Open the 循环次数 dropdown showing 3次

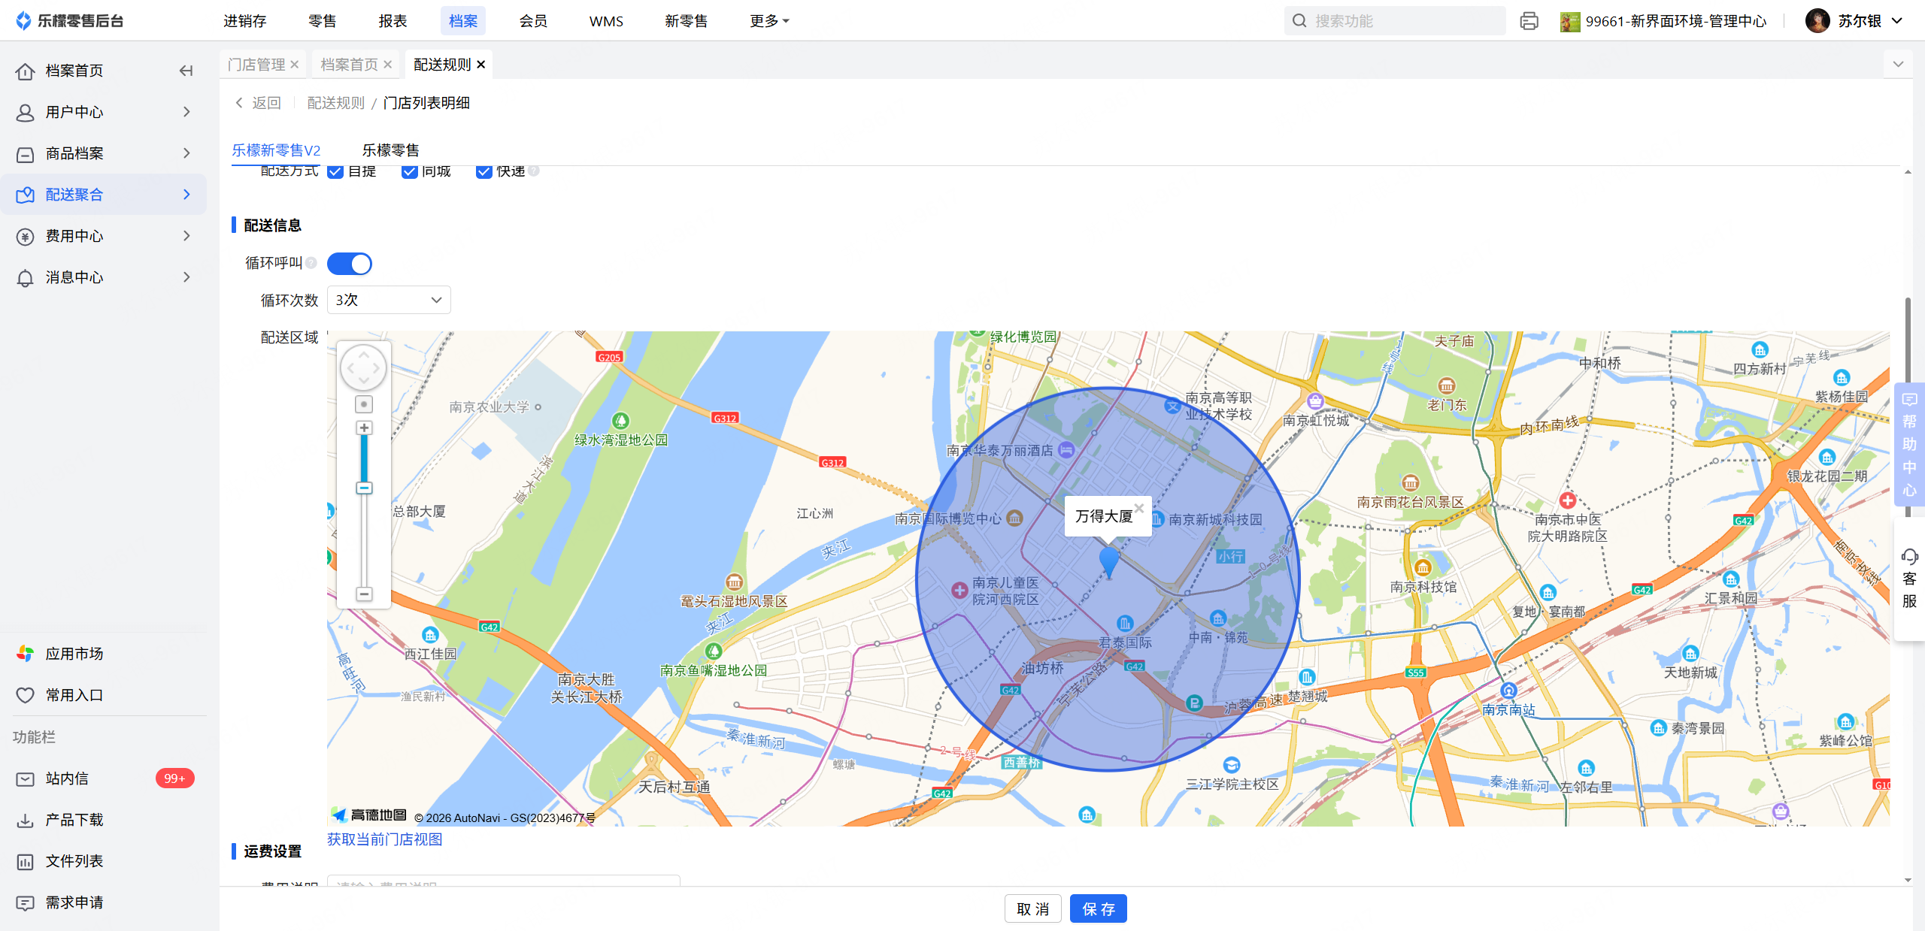pos(389,300)
